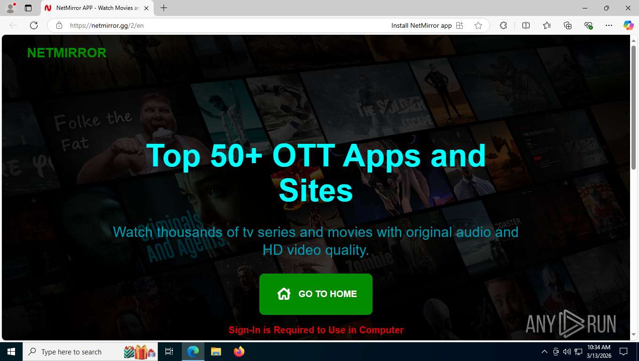
Task: Open the Extensions icon
Action: 503,25
